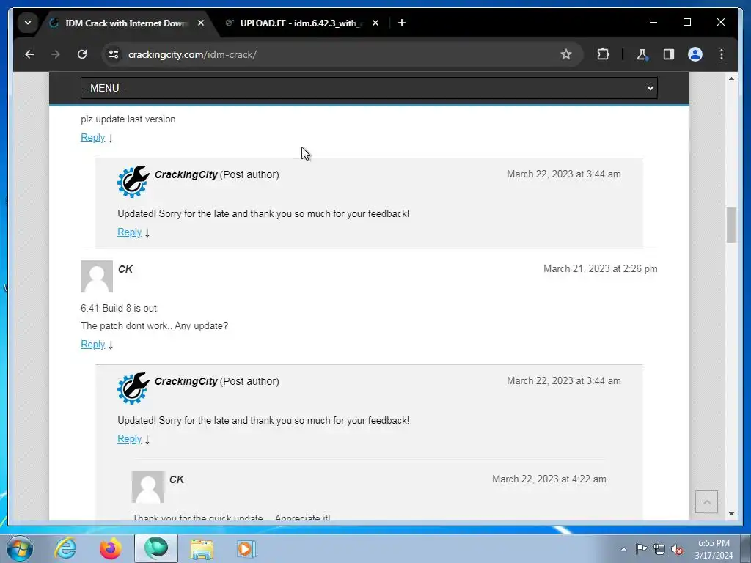
Task: Close the IDM Crack tab
Action: point(201,23)
